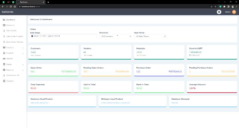Click the Maximum Used Product link text
This screenshot has width=239, height=128.
pyautogui.click(x=39, y=103)
